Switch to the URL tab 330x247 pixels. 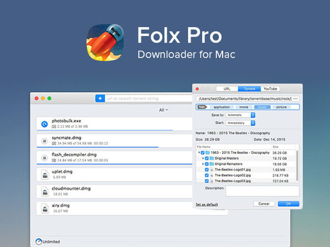click(x=227, y=89)
